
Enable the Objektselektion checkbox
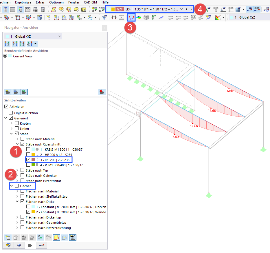(x=11, y=113)
